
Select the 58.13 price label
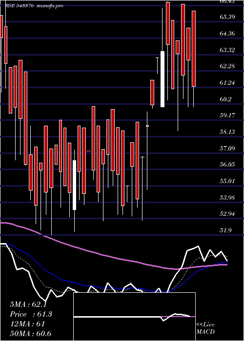point(227,132)
